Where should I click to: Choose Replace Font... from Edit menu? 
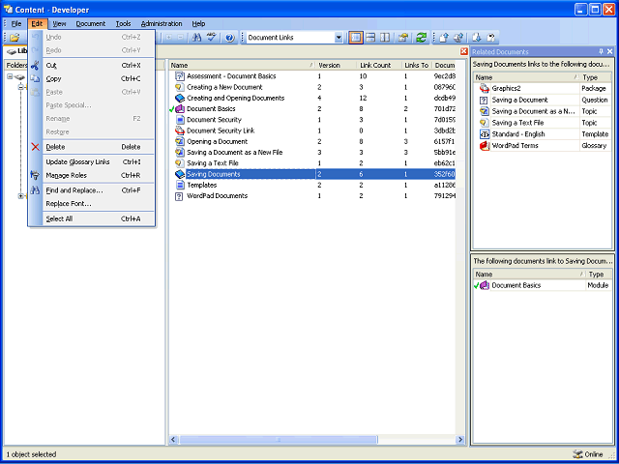[x=91, y=204]
